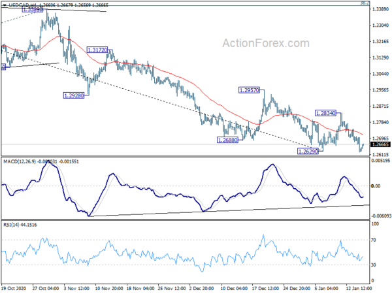392x294 pixels.
Task: Click the MACD 0.00 level label
Action: [376, 186]
